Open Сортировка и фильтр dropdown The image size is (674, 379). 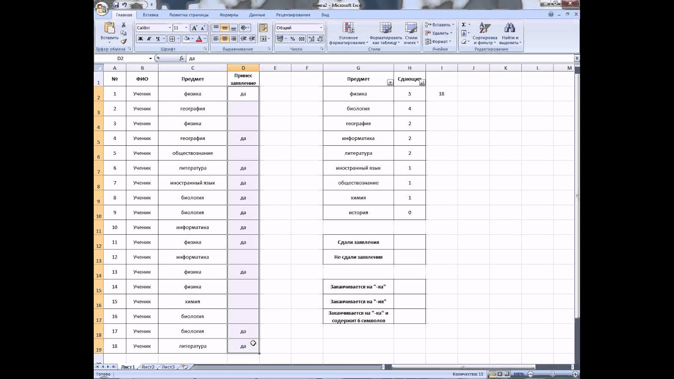(x=484, y=34)
